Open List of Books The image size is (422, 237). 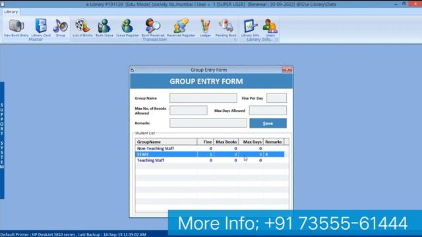coord(82,28)
